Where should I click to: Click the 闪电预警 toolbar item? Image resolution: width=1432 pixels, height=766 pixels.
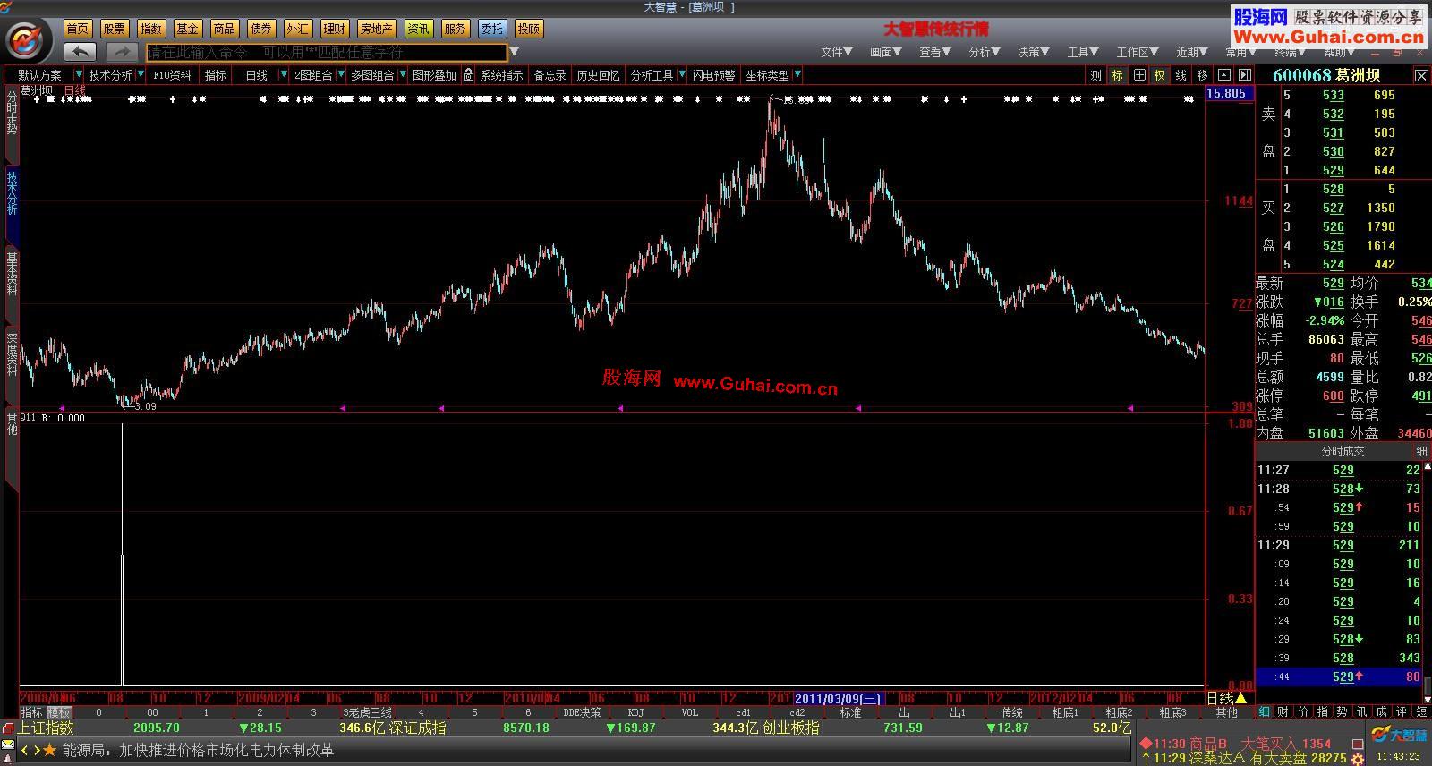pyautogui.click(x=713, y=75)
